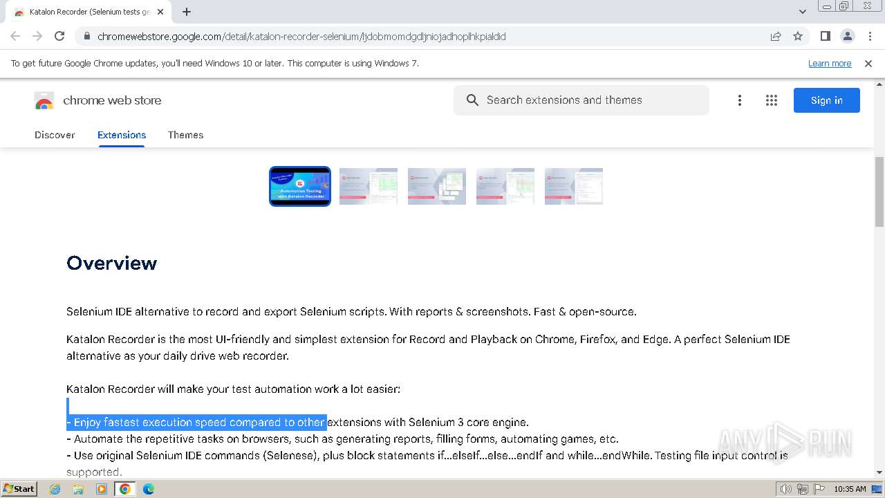Image resolution: width=885 pixels, height=498 pixels.
Task: Select the fourth screenshot thumbnail
Action: [x=505, y=186]
